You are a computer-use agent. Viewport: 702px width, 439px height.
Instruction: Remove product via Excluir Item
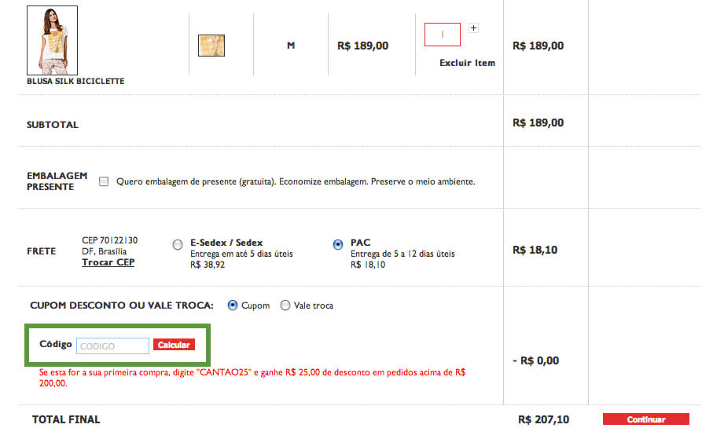(x=467, y=63)
